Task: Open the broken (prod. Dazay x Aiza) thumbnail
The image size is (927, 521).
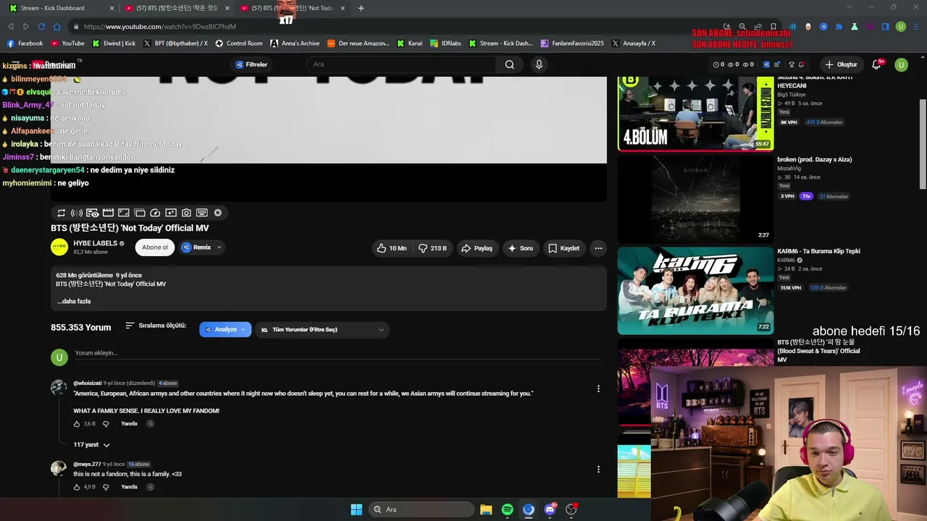Action: click(695, 199)
